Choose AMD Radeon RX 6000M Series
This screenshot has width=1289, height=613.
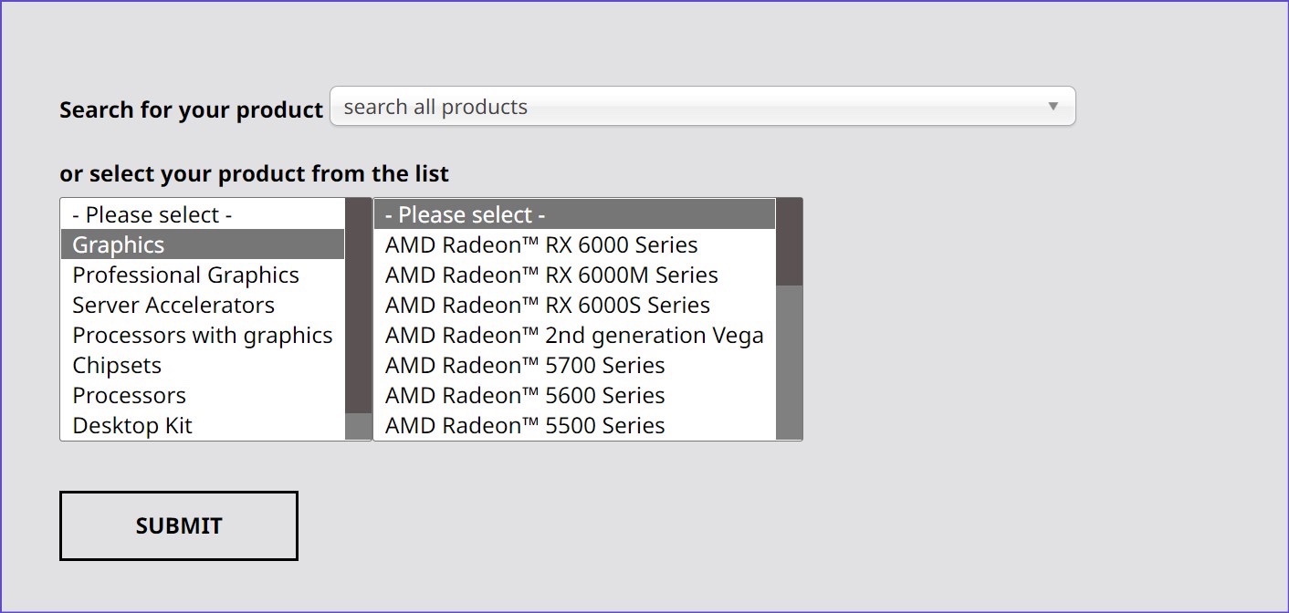coord(550,274)
